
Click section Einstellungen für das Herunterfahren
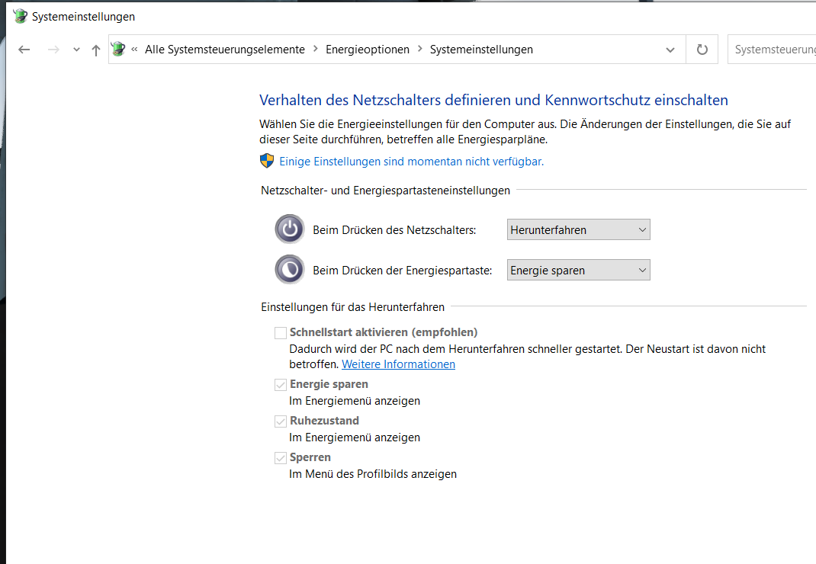[353, 307]
